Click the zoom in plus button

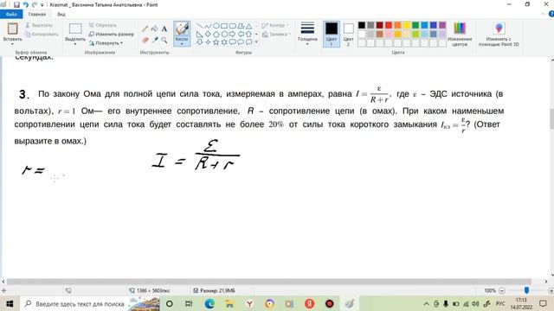[551, 290]
